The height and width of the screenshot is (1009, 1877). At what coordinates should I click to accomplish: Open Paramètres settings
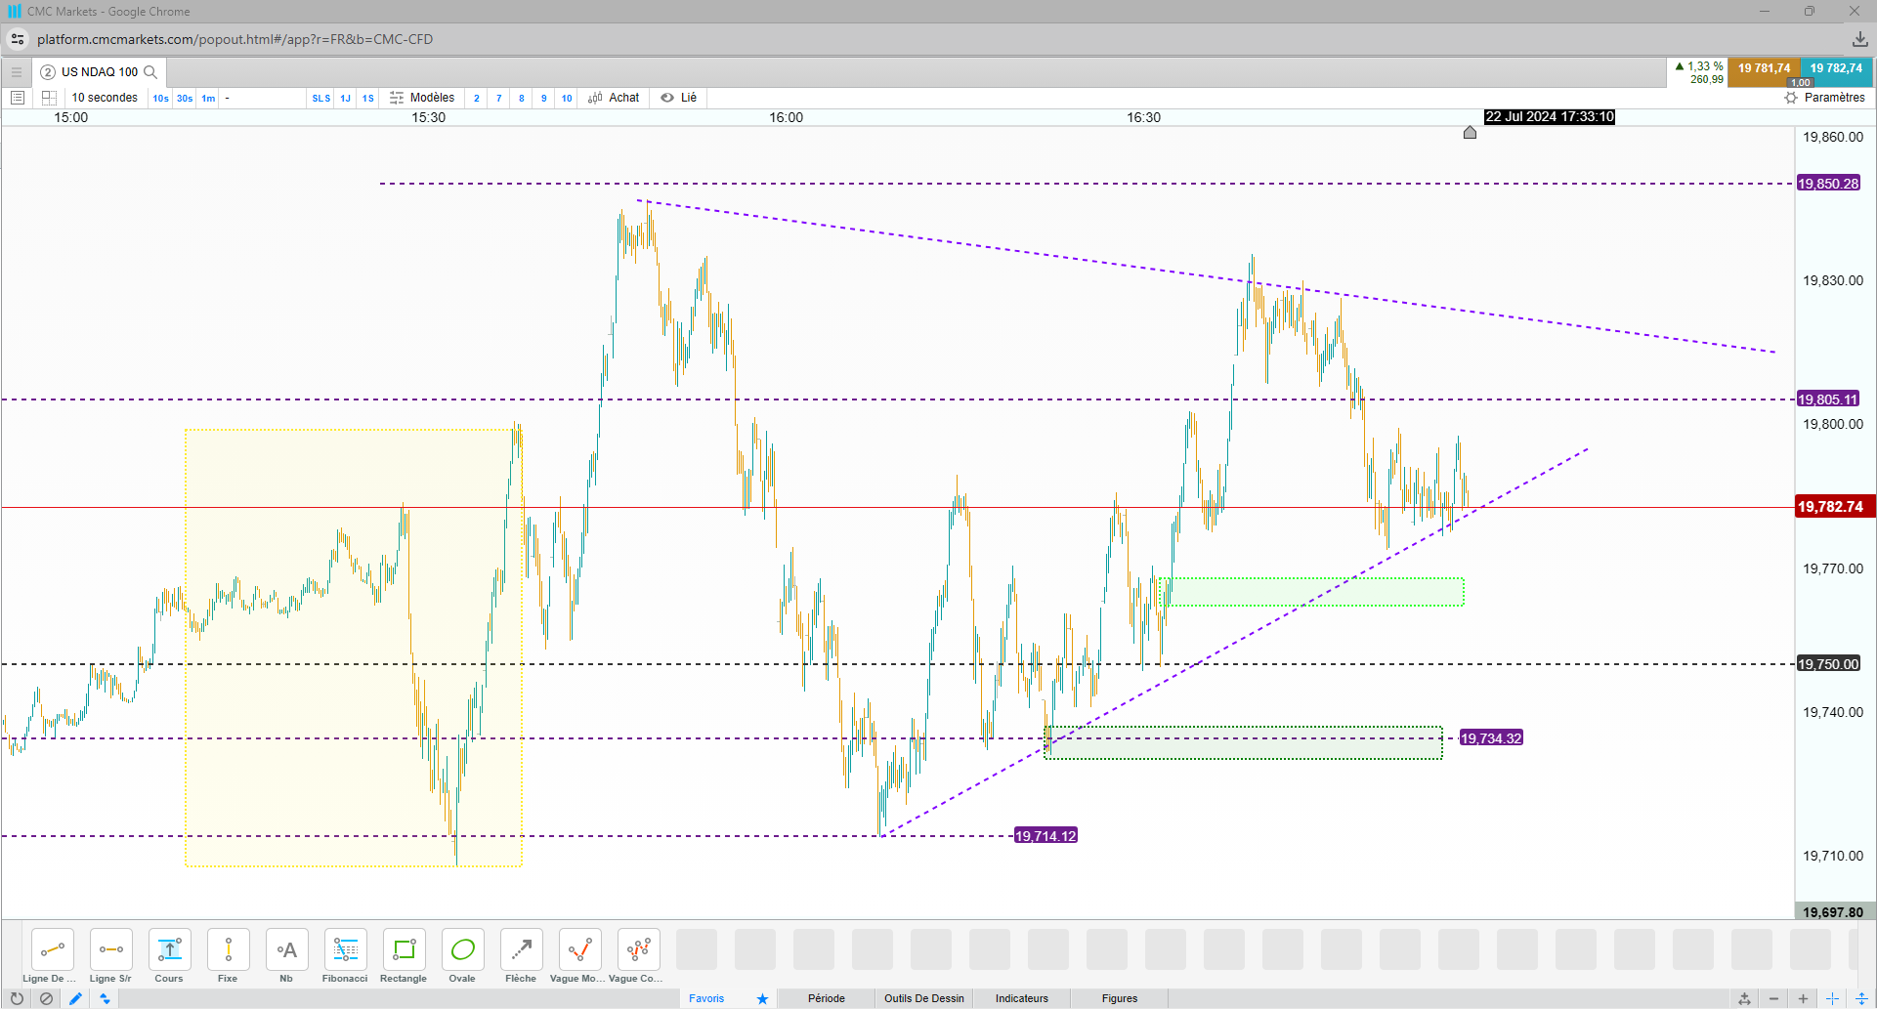point(1824,98)
